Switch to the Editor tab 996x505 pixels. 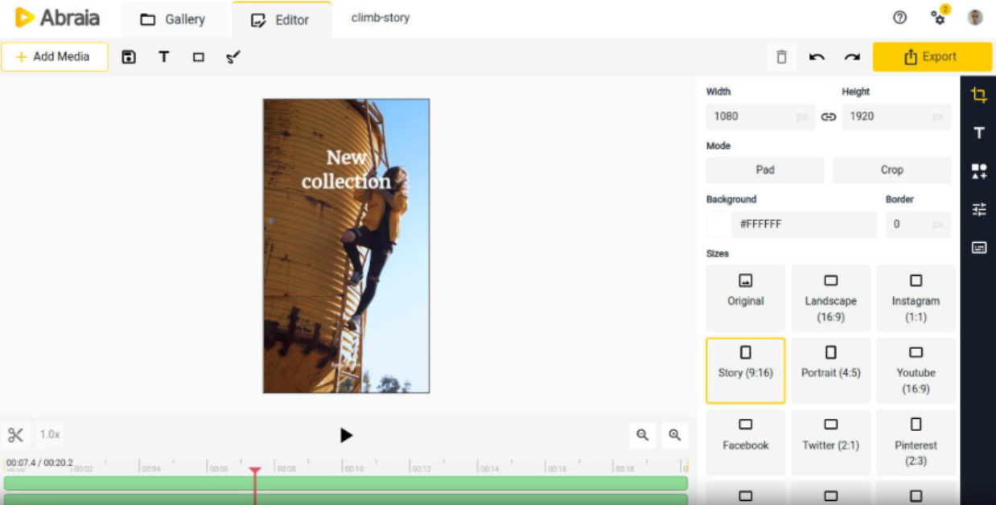(281, 19)
